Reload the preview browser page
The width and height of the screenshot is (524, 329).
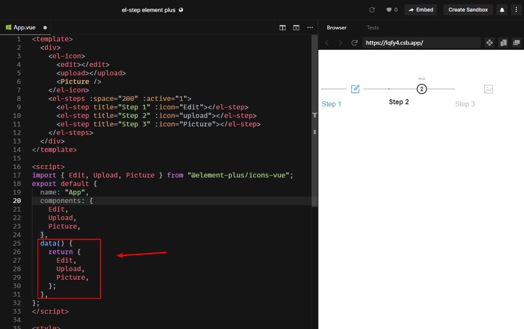tap(354, 43)
